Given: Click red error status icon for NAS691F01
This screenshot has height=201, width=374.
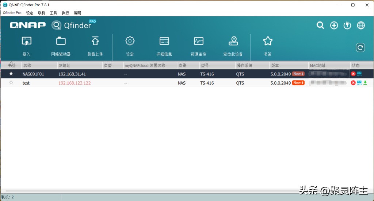Looking at the screenshot, I should tap(353, 74).
